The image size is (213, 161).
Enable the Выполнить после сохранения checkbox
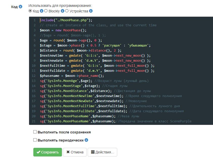tap(34, 132)
